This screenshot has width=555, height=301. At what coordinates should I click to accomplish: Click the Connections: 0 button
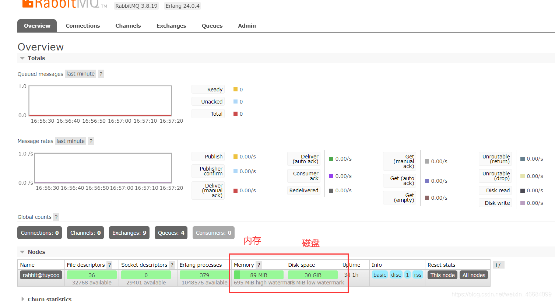[x=39, y=233]
